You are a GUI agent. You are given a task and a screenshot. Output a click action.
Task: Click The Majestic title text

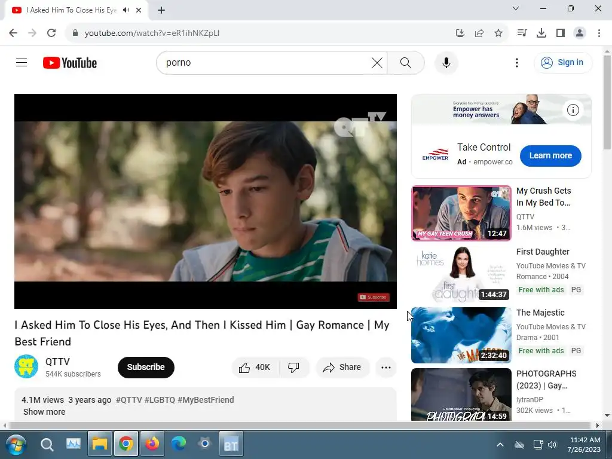click(x=540, y=313)
